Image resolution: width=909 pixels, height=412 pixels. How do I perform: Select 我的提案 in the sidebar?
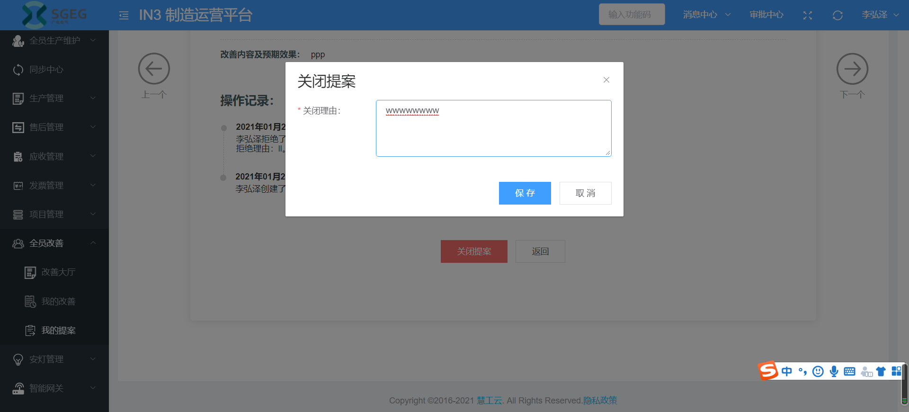click(58, 331)
